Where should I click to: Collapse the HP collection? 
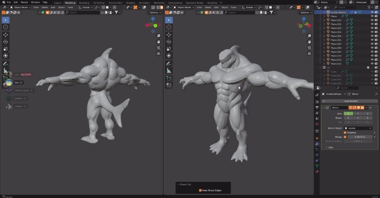pos(320,68)
